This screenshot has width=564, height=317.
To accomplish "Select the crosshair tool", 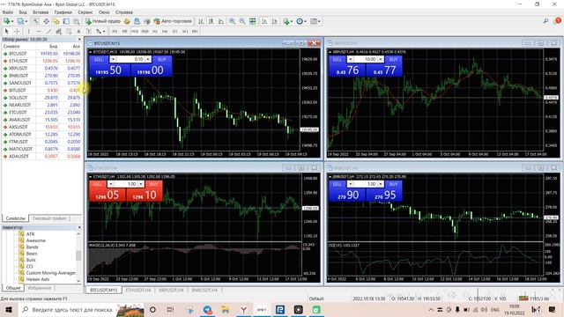I will pos(17,32).
